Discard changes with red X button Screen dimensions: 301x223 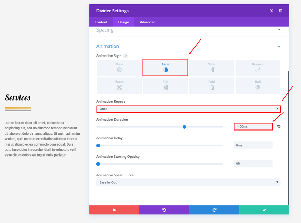pos(114,210)
